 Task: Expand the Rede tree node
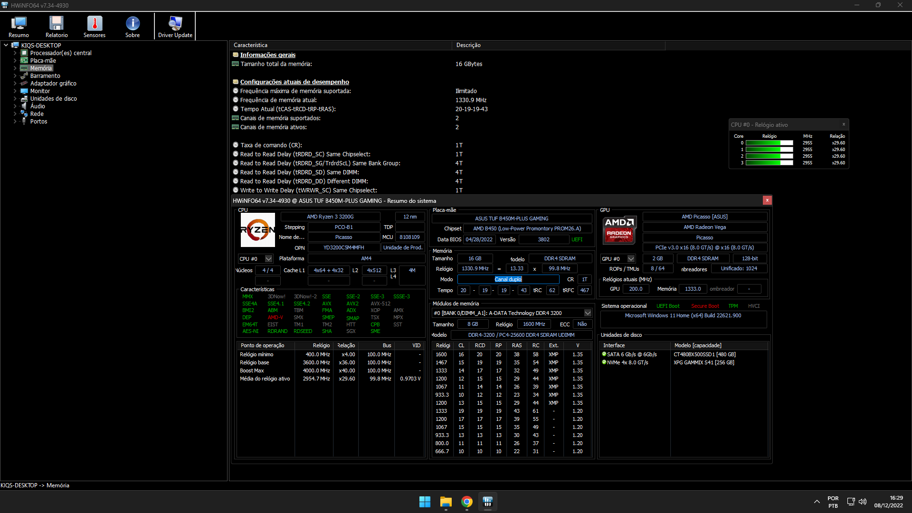coord(15,114)
